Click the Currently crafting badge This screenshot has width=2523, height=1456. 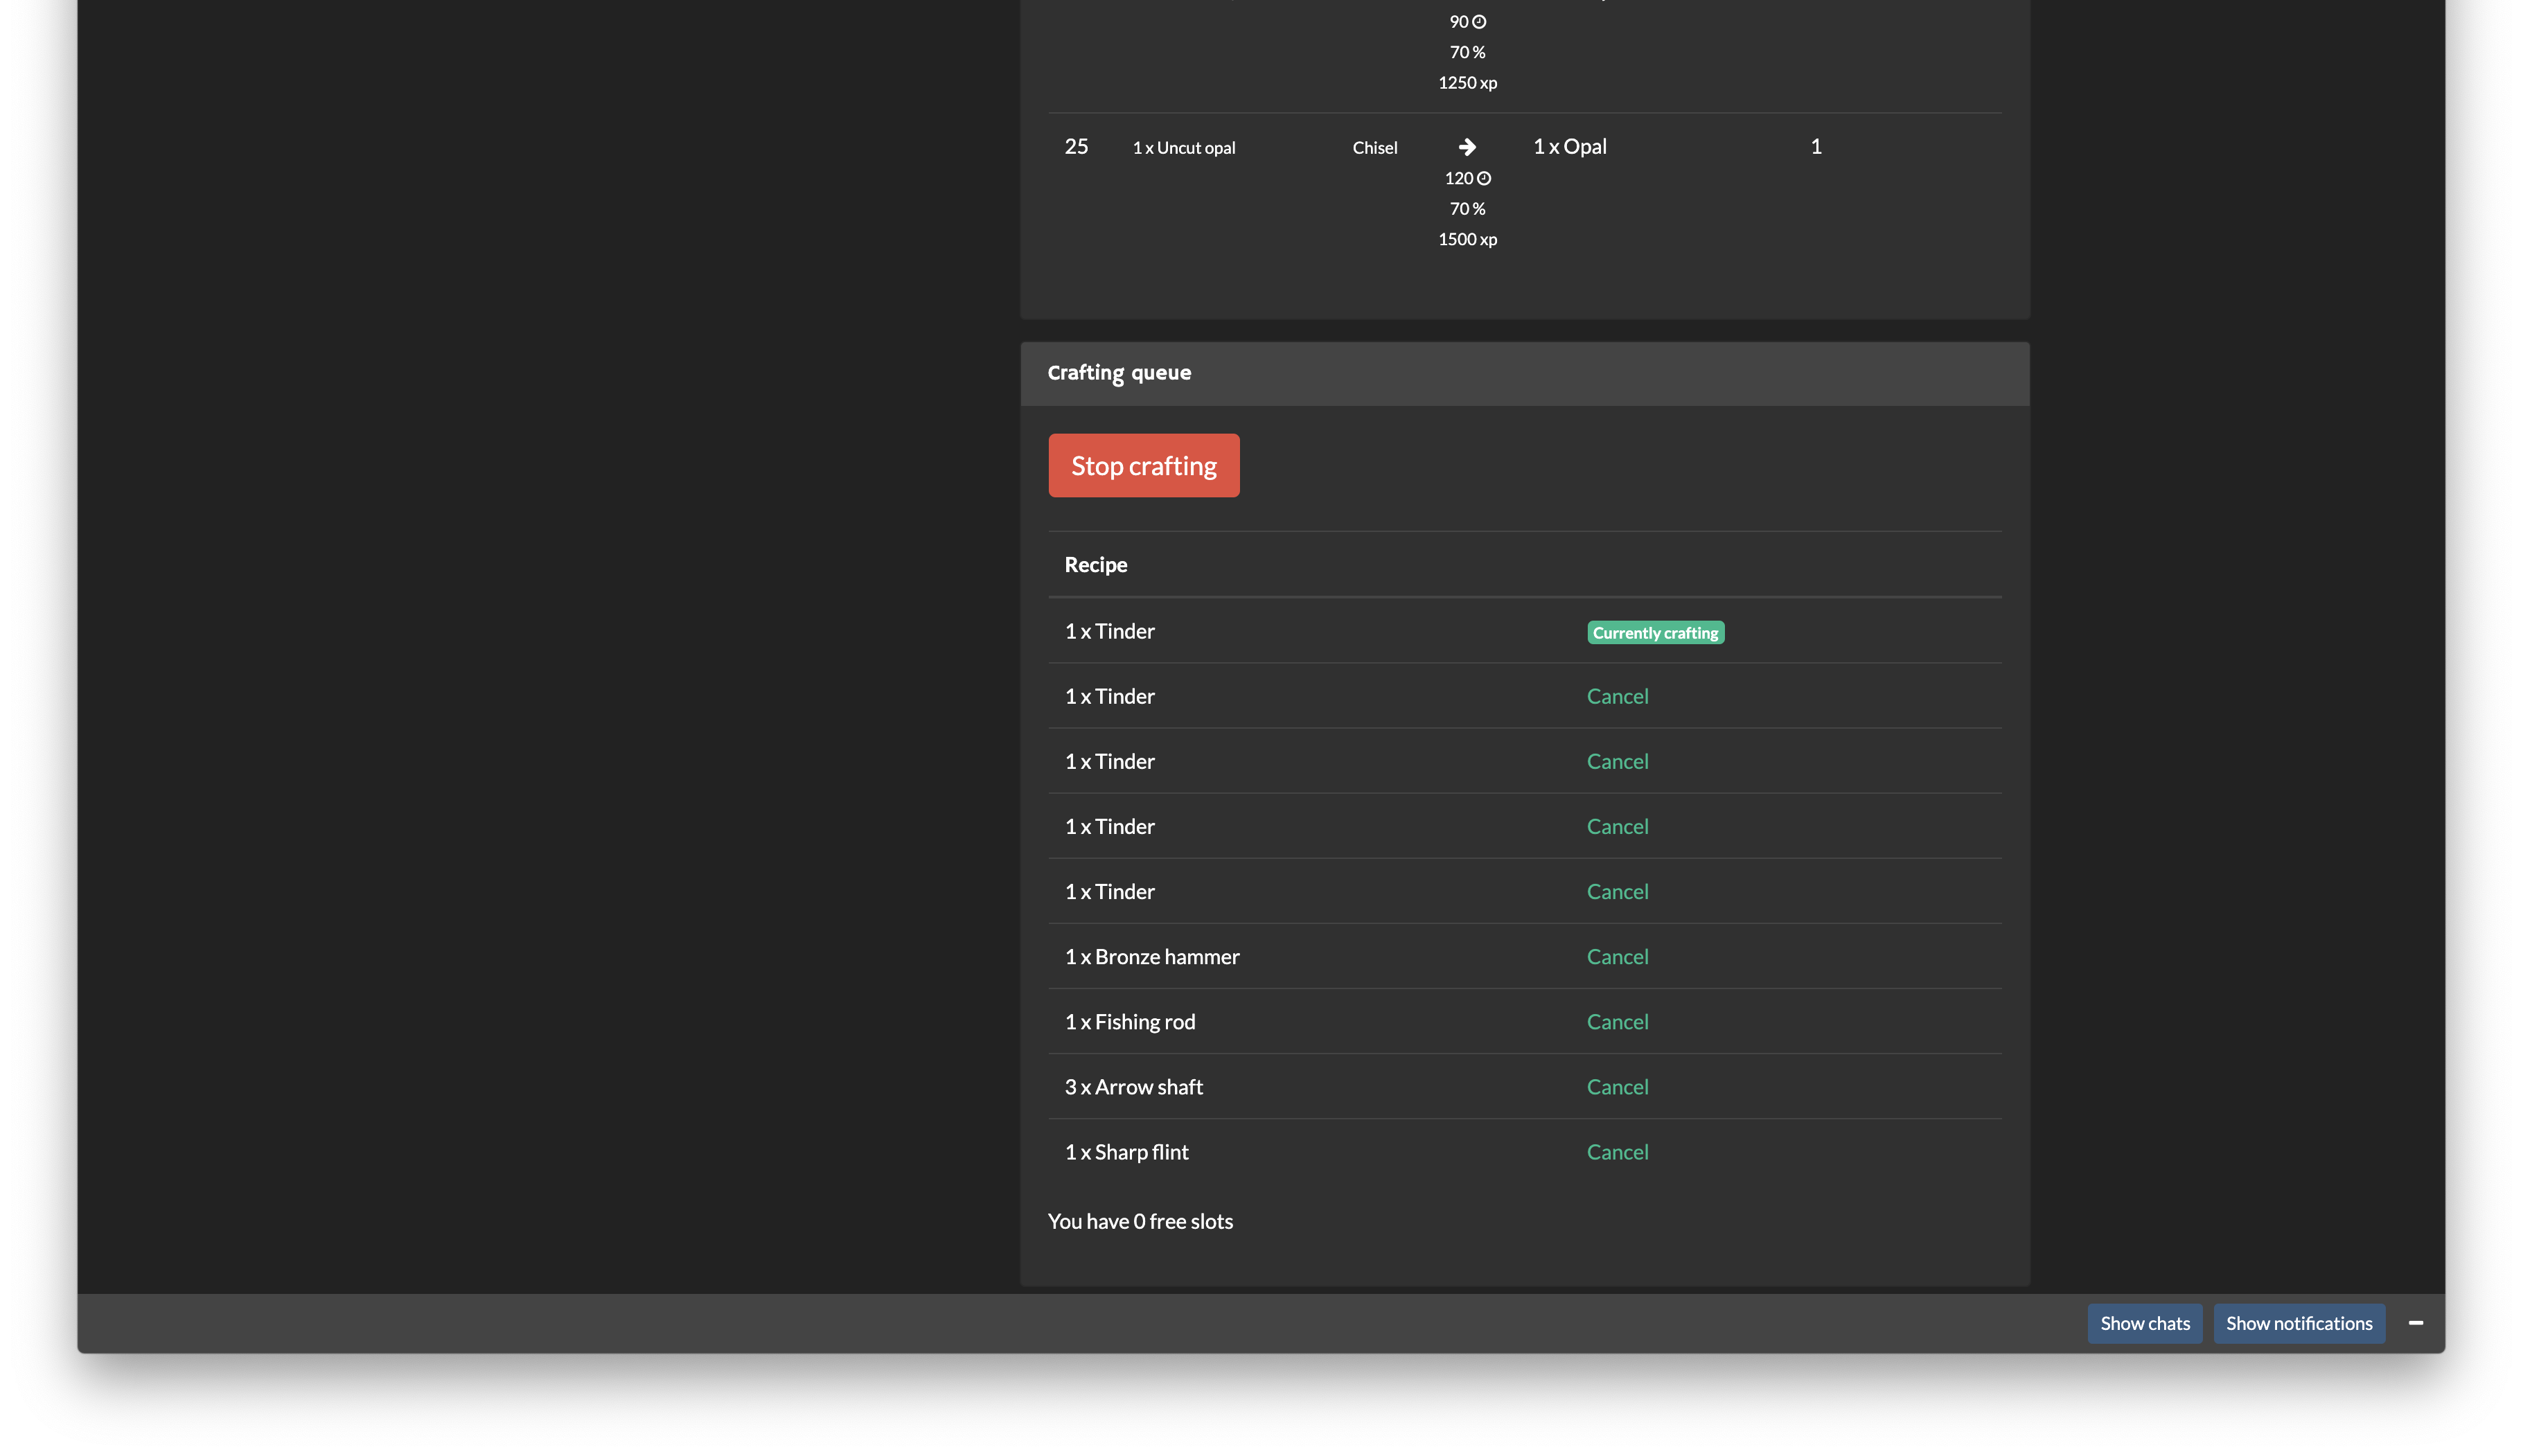1654,632
